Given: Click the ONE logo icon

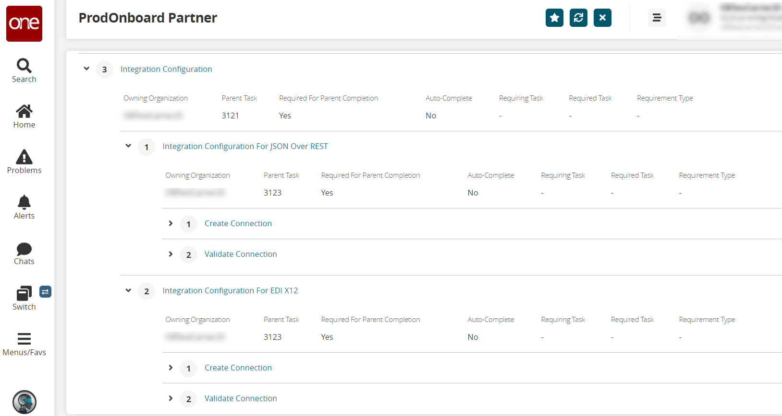Looking at the screenshot, I should (x=24, y=23).
